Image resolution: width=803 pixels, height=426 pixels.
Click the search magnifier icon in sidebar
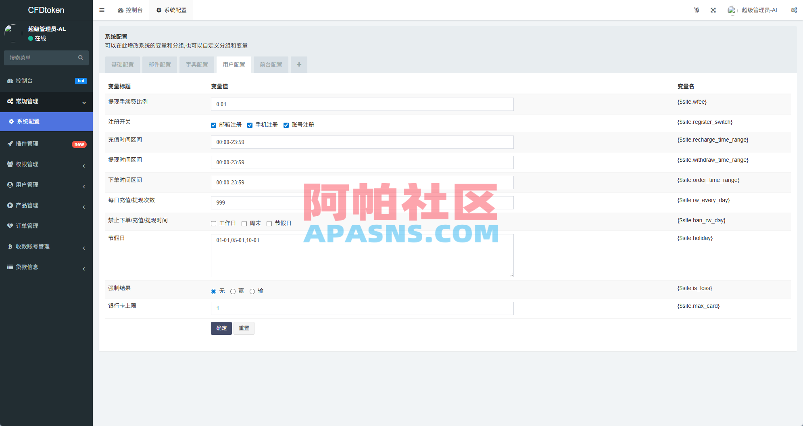81,58
